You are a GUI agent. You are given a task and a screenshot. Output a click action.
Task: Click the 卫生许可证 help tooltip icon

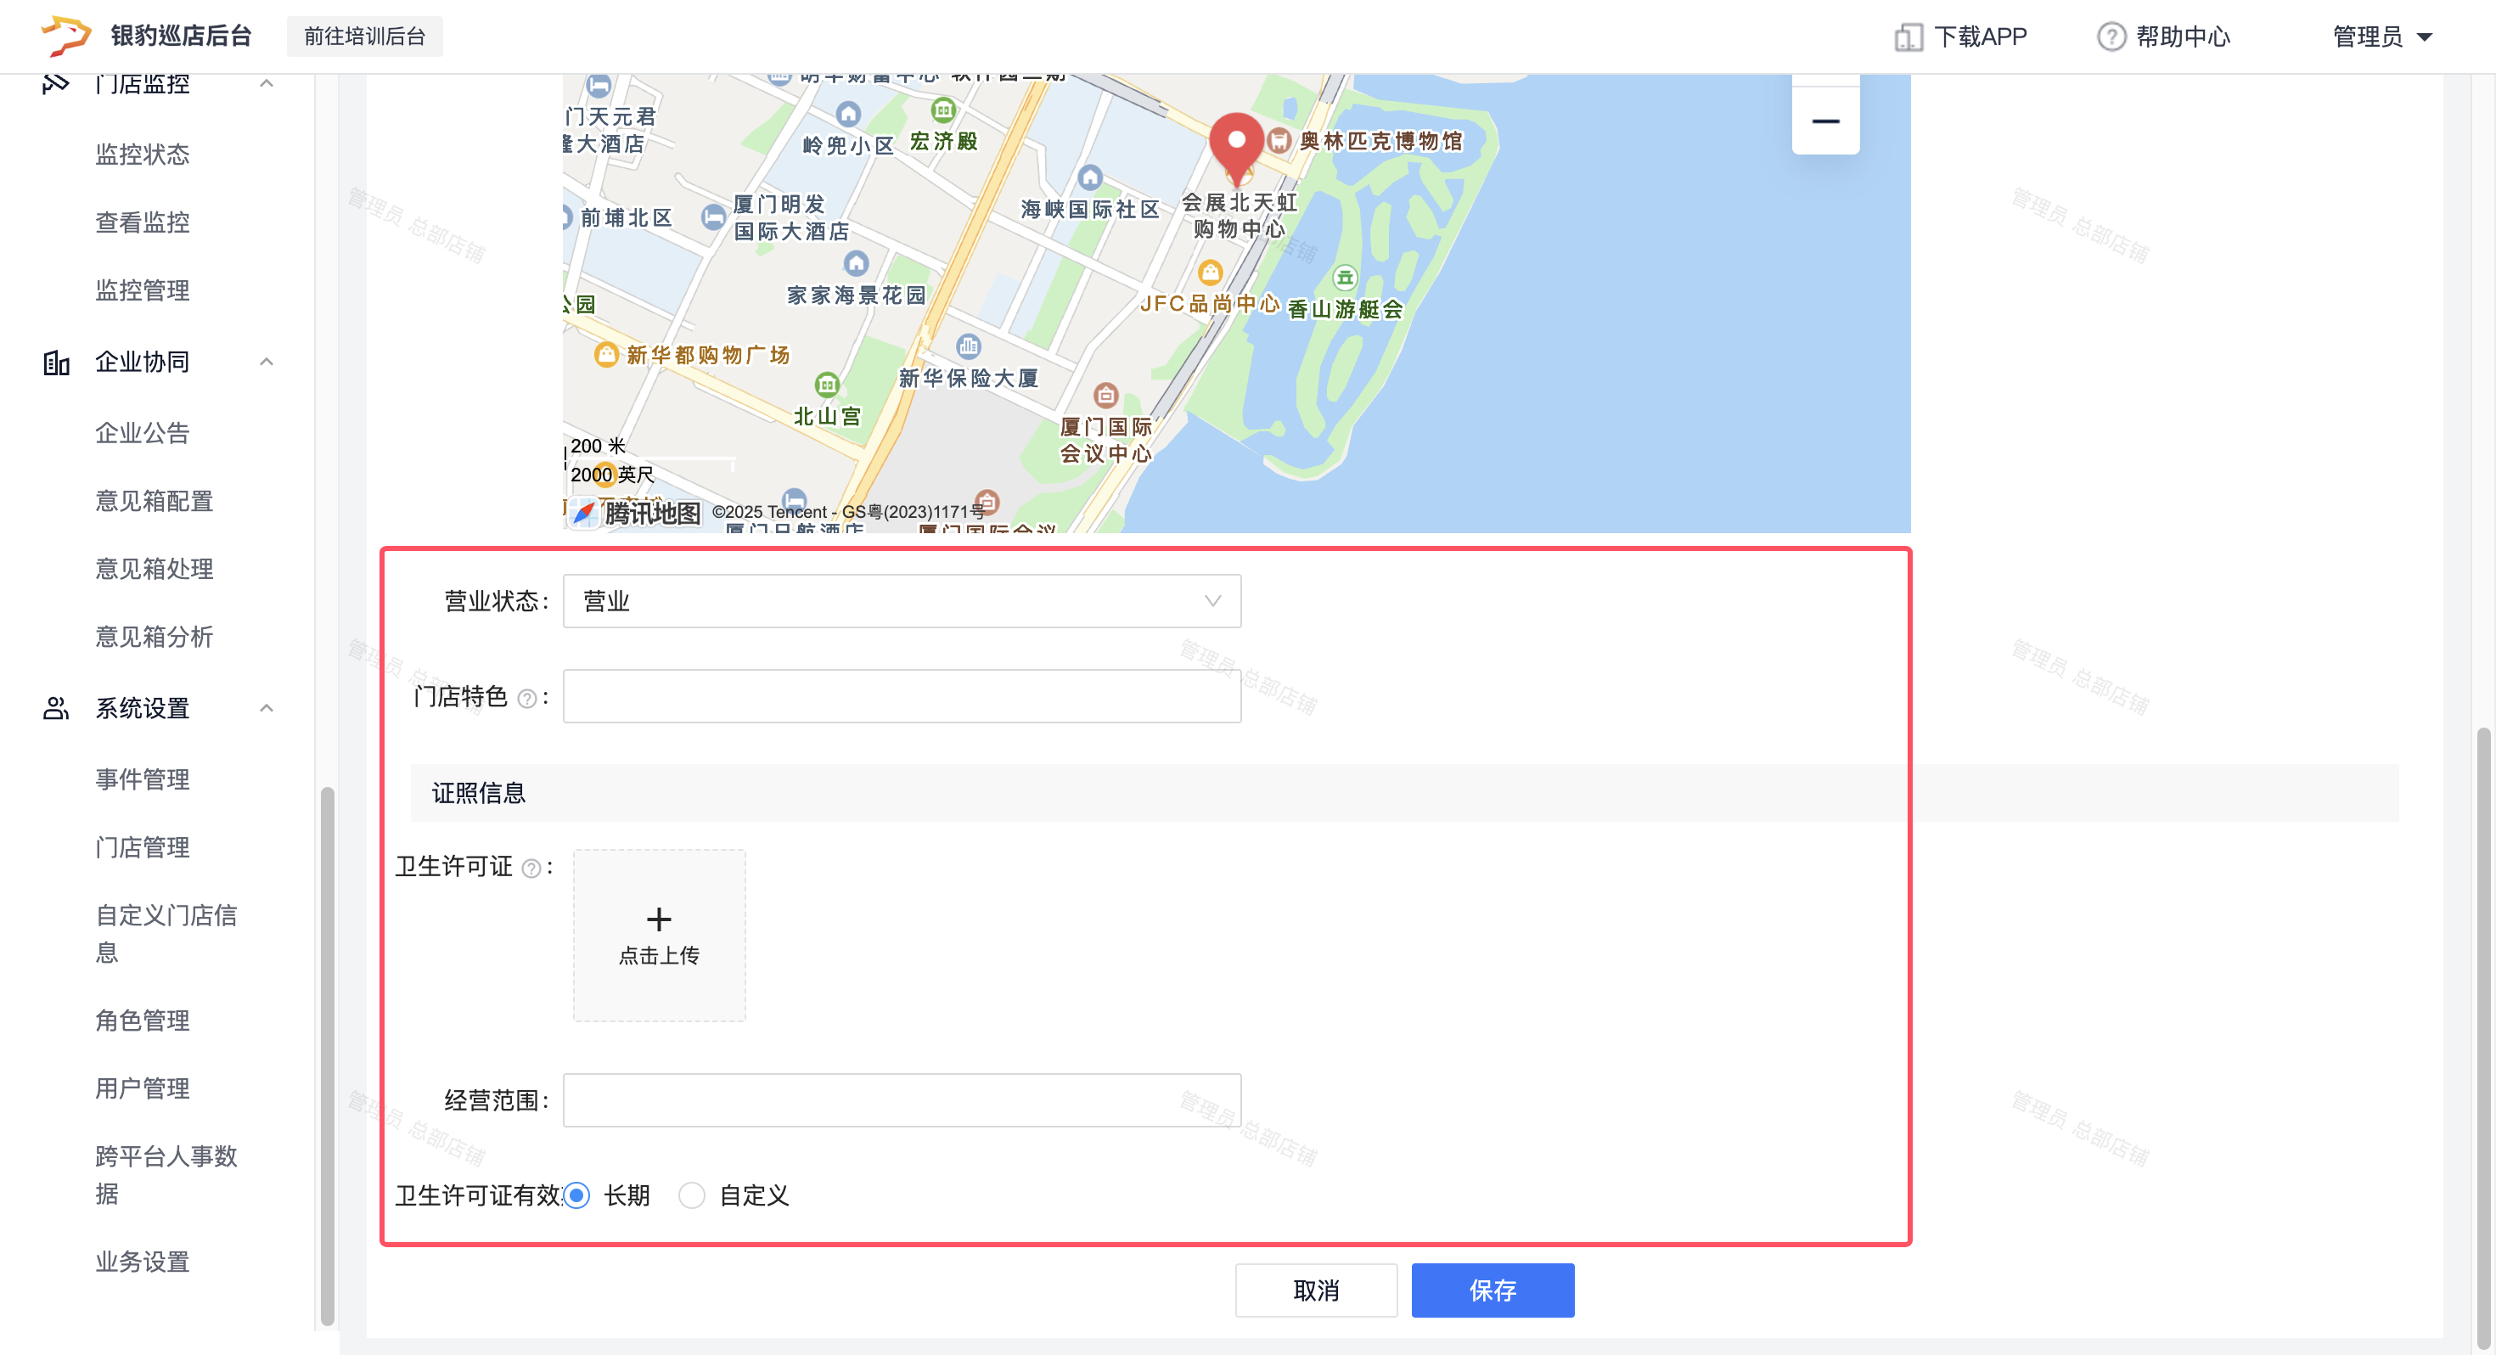531,869
